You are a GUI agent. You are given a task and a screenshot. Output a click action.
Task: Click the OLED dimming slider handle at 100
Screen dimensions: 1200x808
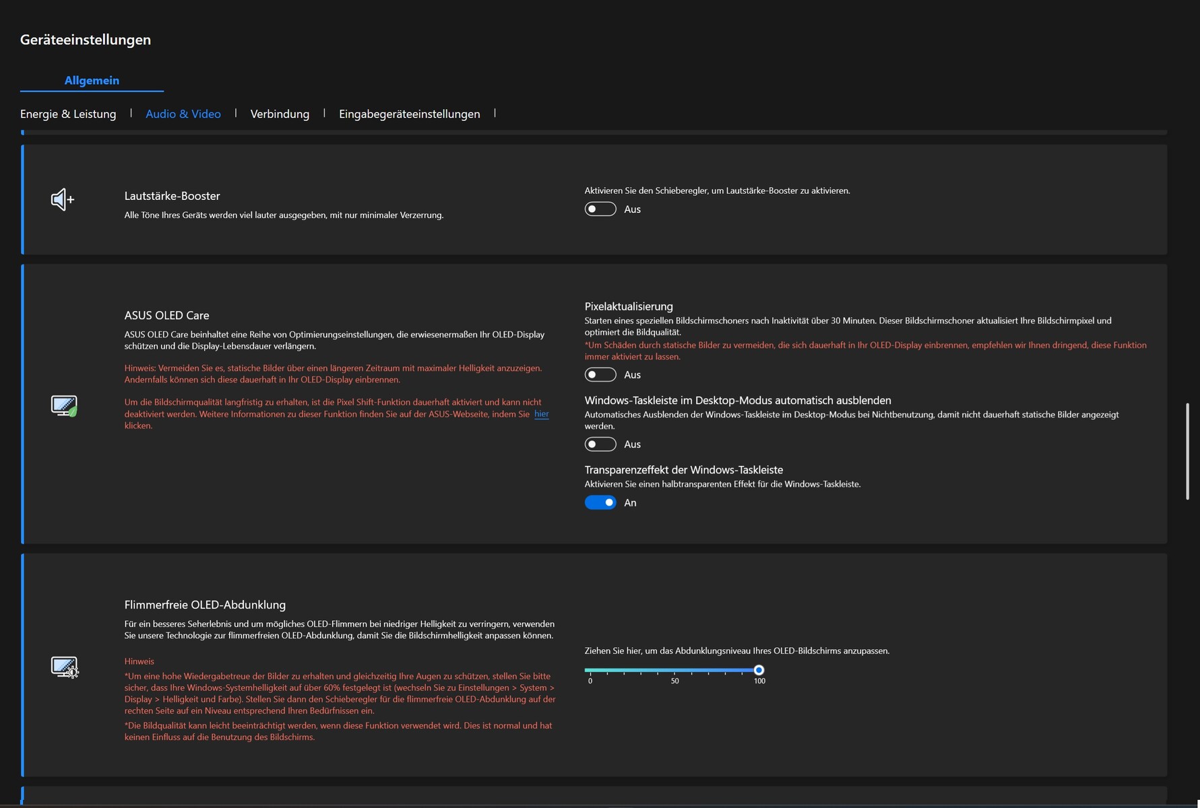759,670
